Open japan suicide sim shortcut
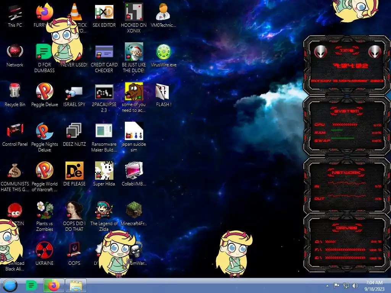This screenshot has width=391, height=293. (x=134, y=137)
